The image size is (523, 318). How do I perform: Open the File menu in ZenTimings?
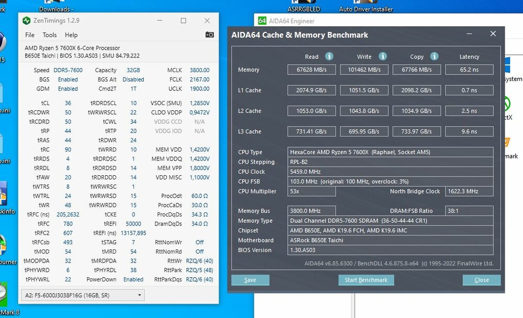[30, 35]
